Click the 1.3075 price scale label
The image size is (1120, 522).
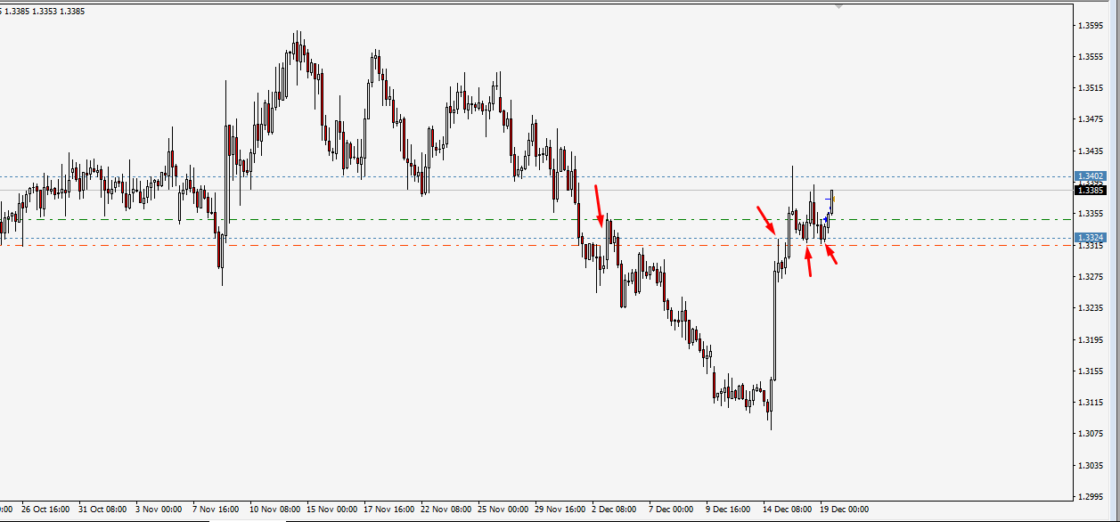(1091, 434)
